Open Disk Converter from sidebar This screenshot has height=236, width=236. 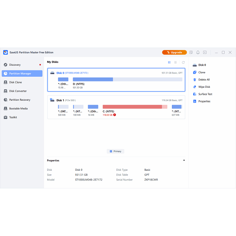coord(22,91)
